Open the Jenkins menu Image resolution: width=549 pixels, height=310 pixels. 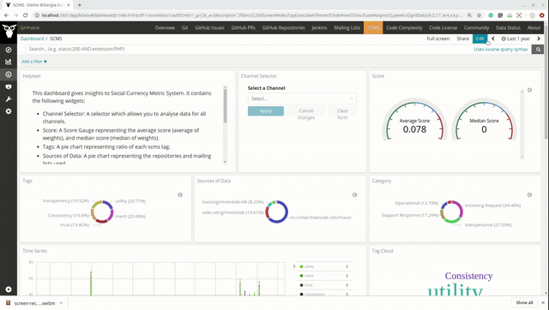(x=319, y=27)
